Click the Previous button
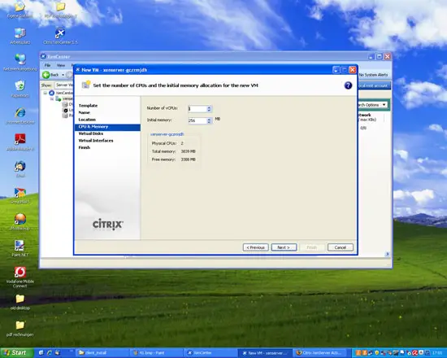This screenshot has height=358, width=447. (x=255, y=247)
